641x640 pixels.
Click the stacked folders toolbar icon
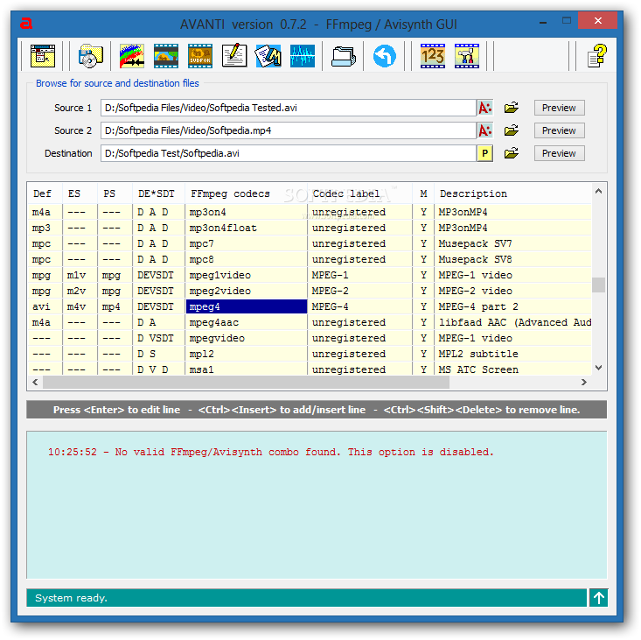(344, 56)
